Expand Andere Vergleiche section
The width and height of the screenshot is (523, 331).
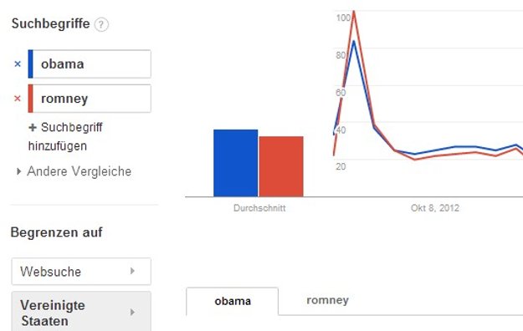coord(74,171)
